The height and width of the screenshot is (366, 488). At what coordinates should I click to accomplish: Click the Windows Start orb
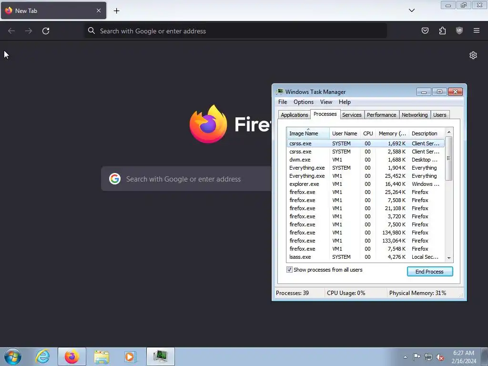coord(13,356)
